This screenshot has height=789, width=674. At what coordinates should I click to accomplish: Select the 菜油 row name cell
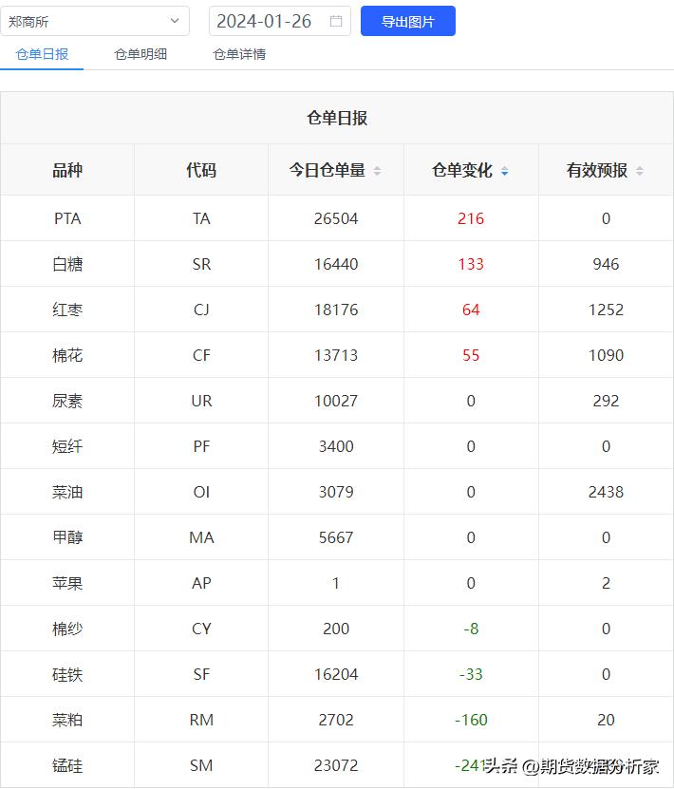point(67,492)
